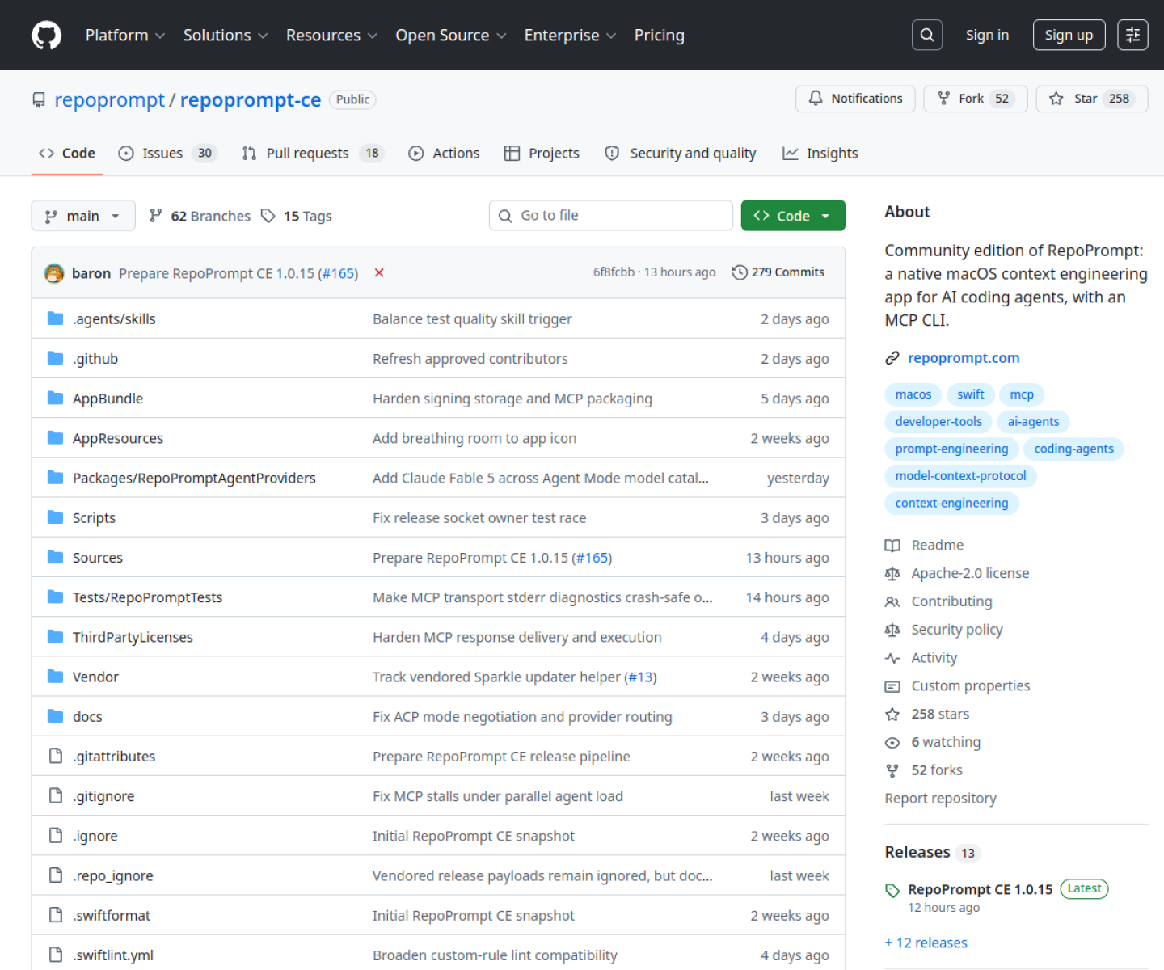Open the Pricing page

pyautogui.click(x=659, y=35)
